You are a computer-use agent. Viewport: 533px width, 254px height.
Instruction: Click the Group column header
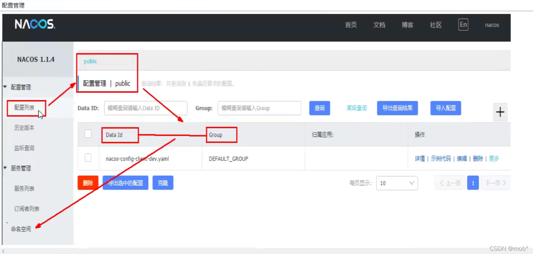[x=216, y=135]
